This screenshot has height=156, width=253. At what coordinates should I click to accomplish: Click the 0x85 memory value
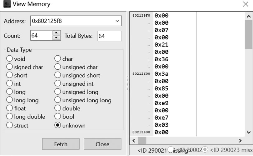[161, 88]
